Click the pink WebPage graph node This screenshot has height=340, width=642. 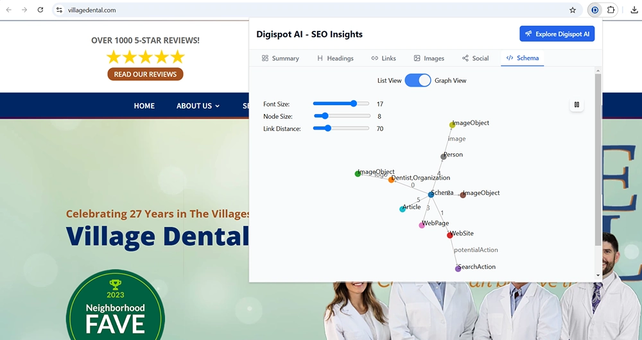[x=422, y=225]
